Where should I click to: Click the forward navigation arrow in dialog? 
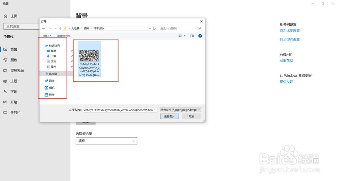(50, 28)
